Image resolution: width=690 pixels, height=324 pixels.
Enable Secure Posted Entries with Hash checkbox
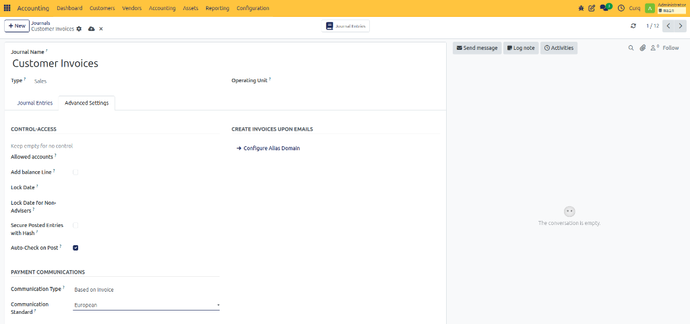[x=75, y=225]
